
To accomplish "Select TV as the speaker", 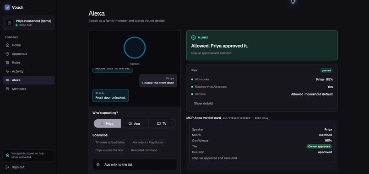I will coord(162,123).
